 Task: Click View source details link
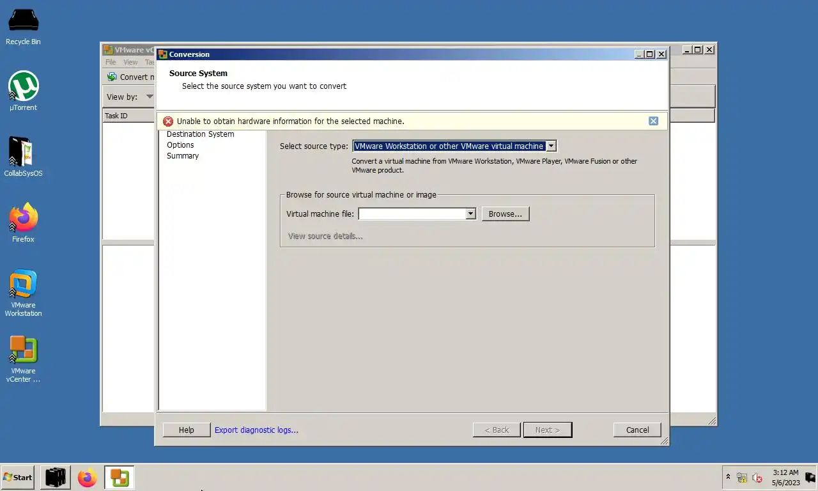pos(325,236)
